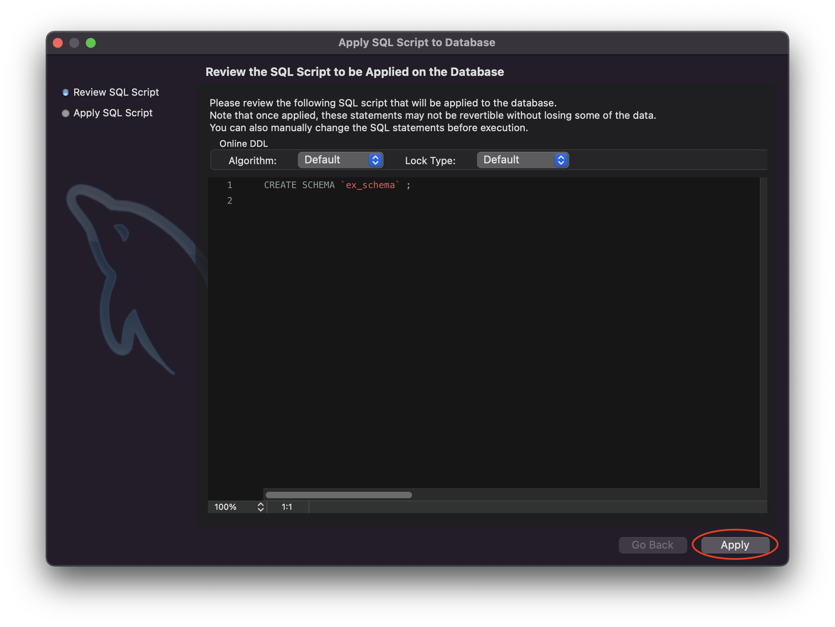Click the blue Review SQL Script bullet

[65, 93]
